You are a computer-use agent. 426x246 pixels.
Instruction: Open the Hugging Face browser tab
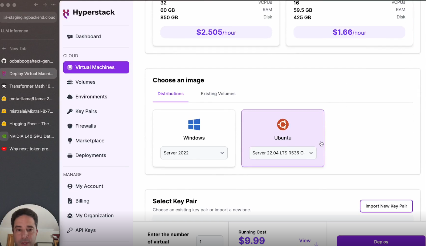pyautogui.click(x=28, y=124)
